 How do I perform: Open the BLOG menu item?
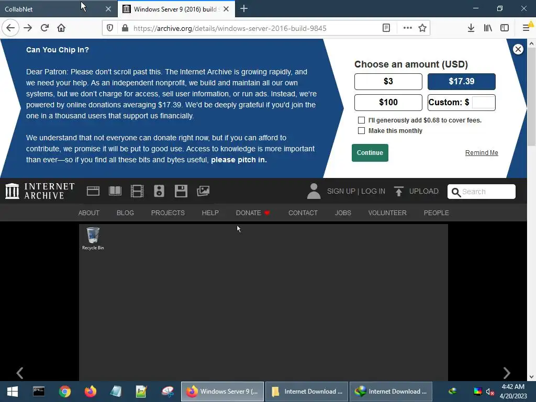[x=125, y=213]
